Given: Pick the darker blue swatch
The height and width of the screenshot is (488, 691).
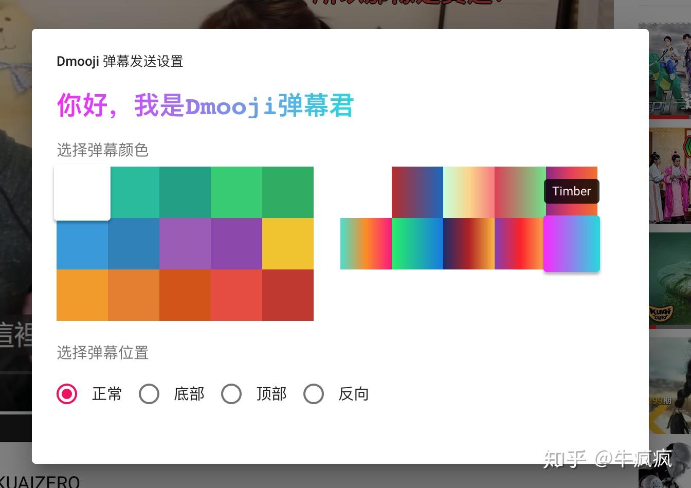Looking at the screenshot, I should 134,244.
